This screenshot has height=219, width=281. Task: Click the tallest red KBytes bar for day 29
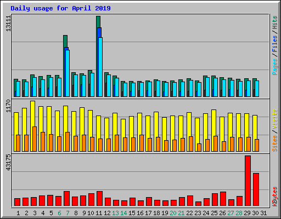pos(248,181)
